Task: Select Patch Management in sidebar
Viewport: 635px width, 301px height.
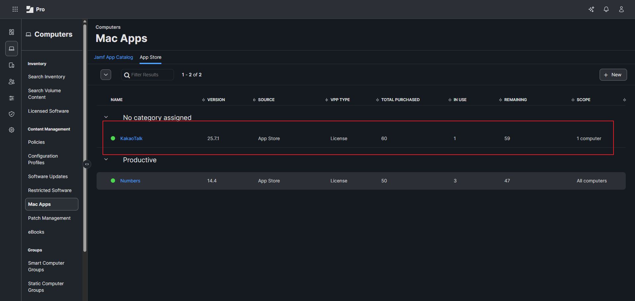Action: pyautogui.click(x=49, y=218)
